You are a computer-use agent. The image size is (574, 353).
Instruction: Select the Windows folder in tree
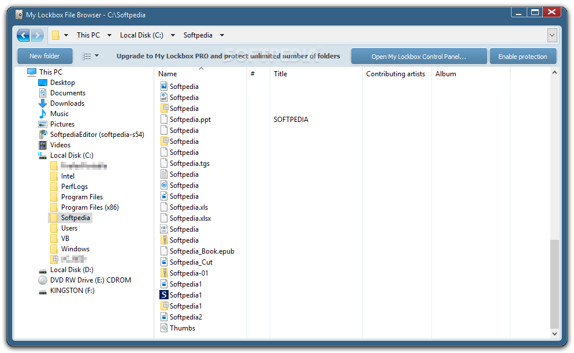(75, 249)
